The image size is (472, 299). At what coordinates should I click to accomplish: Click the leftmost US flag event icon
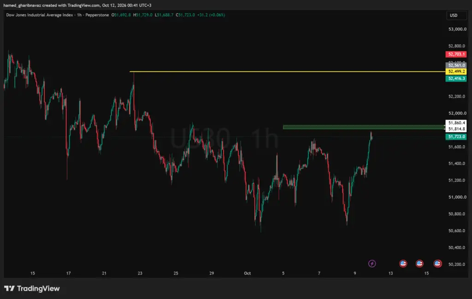[403, 264]
